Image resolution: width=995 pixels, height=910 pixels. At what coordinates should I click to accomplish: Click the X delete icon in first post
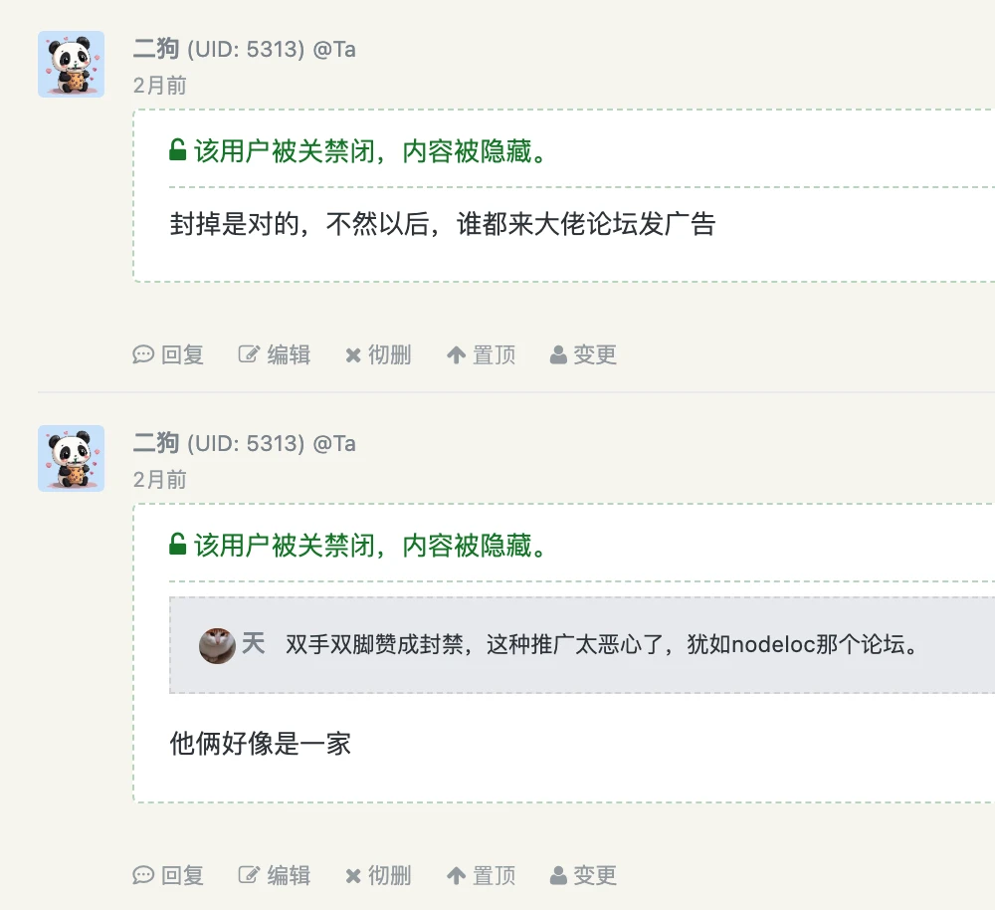353,355
